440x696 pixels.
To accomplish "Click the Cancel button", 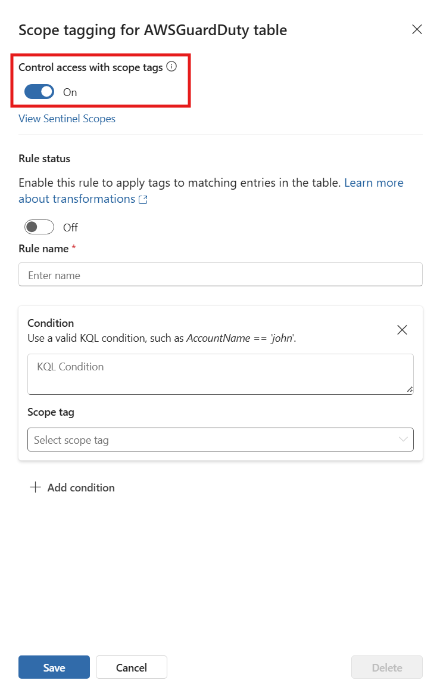I will [131, 667].
